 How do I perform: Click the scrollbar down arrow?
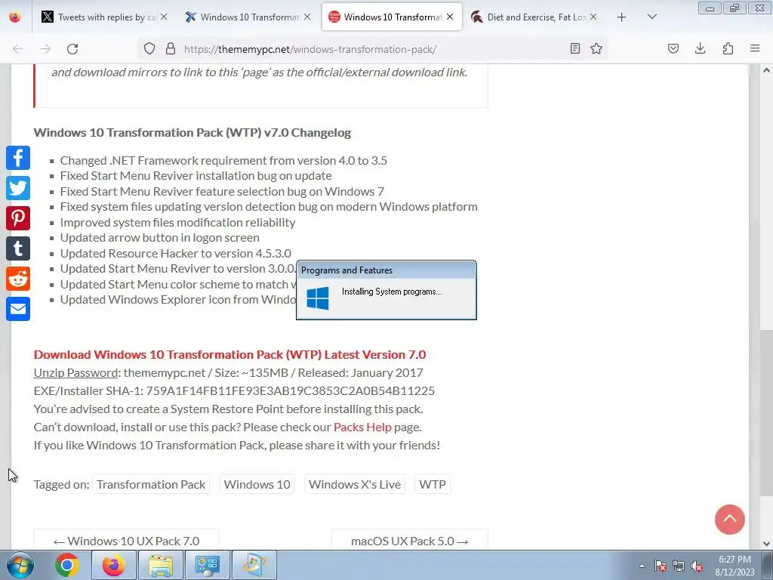point(766,544)
